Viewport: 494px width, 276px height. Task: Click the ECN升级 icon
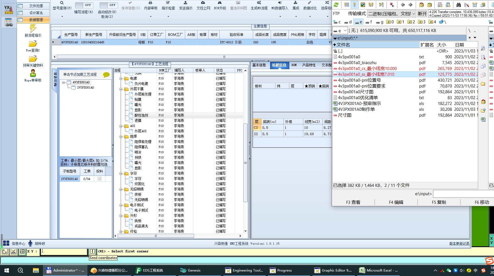(220, 3)
